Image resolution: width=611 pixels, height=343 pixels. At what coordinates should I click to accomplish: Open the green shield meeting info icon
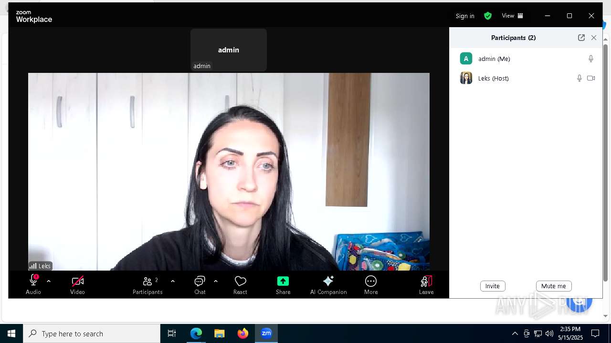[488, 16]
